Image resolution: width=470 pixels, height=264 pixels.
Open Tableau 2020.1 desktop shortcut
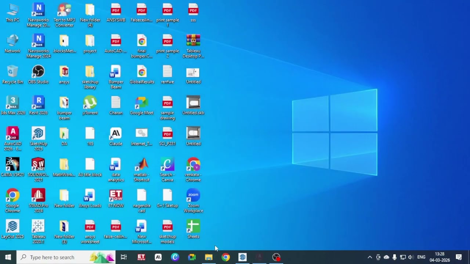click(38, 232)
